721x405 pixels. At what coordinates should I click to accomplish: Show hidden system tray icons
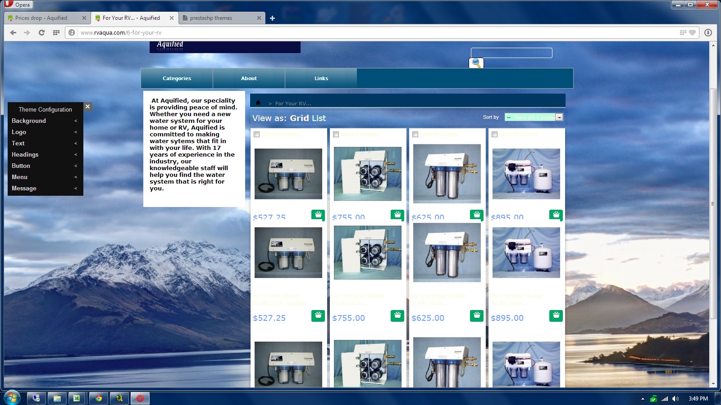tap(643, 399)
